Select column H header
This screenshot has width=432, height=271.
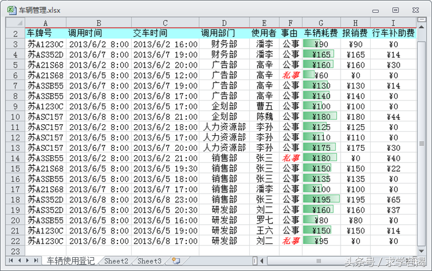(x=356, y=23)
